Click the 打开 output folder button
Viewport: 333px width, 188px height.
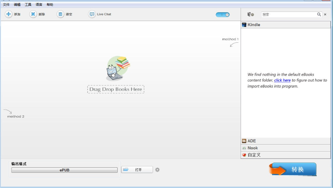click(137, 170)
